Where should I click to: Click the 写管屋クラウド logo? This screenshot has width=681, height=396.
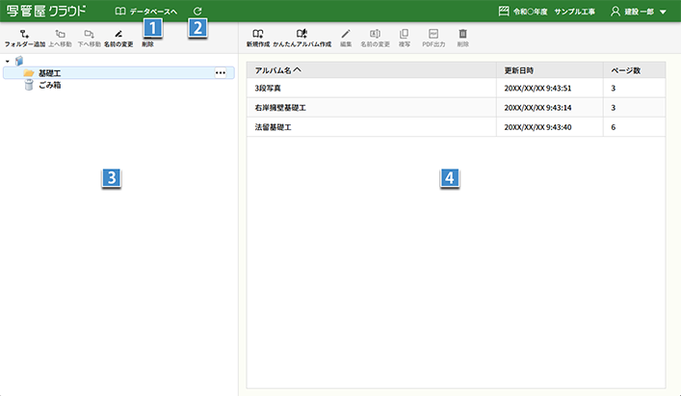pyautogui.click(x=46, y=11)
